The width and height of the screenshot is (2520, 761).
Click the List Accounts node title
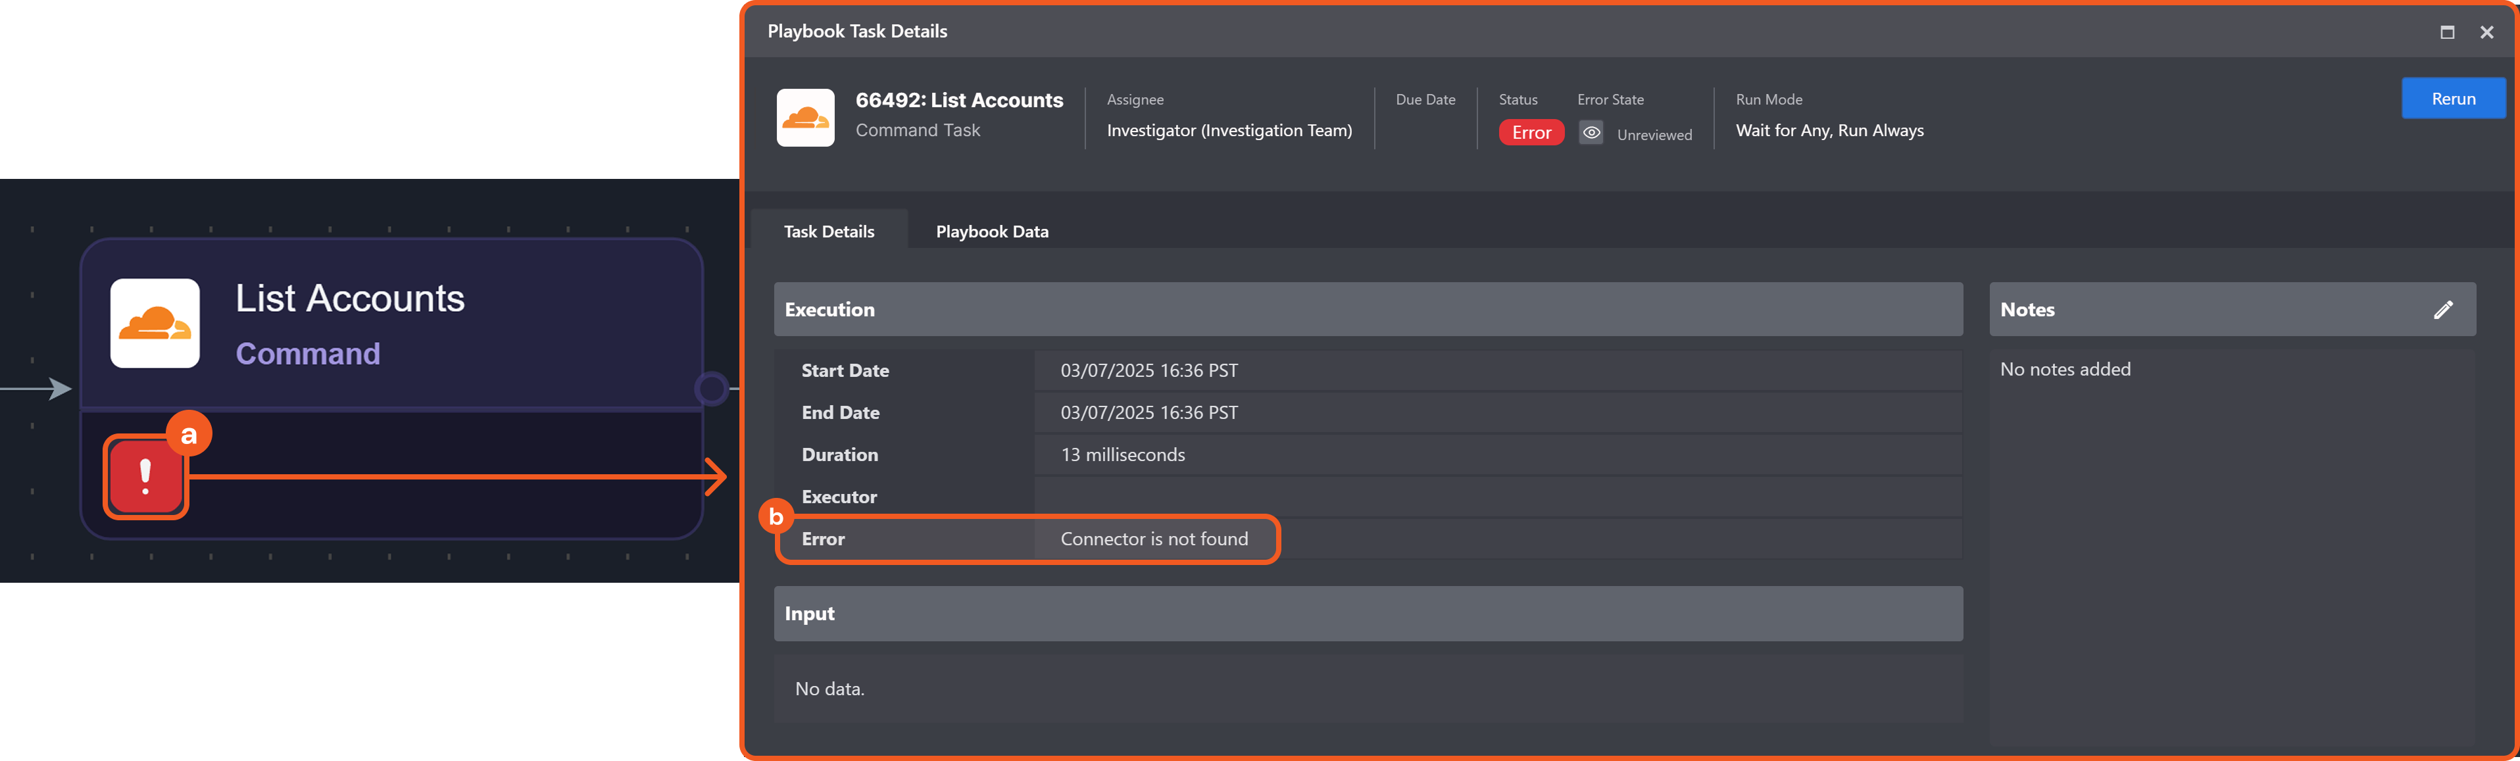(x=349, y=299)
